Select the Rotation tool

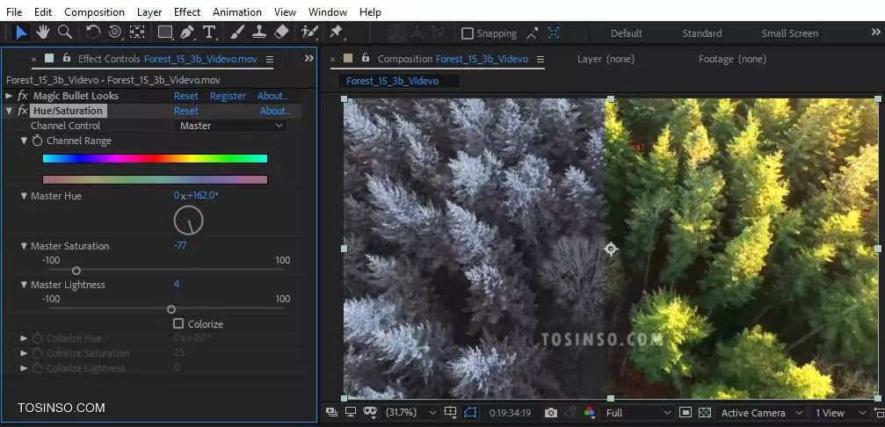pos(93,33)
